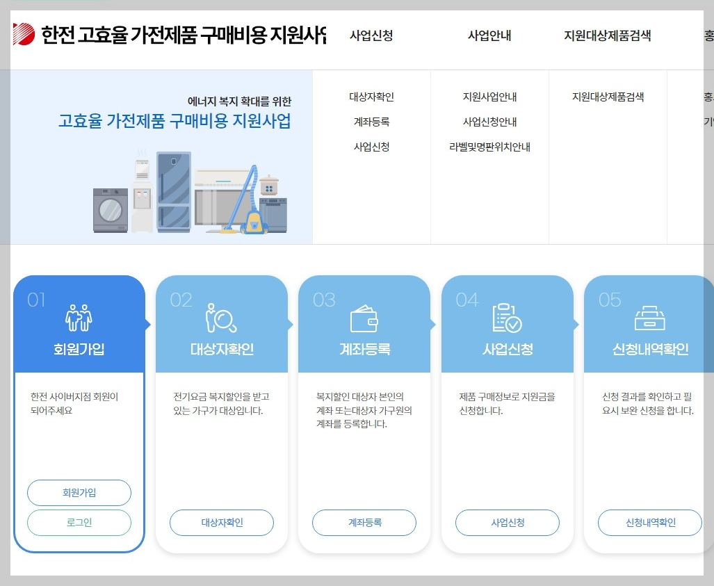Click the text 복지할인 대상자 본인의 계좌 description
Screen dimensions: 714x586
click(364, 410)
